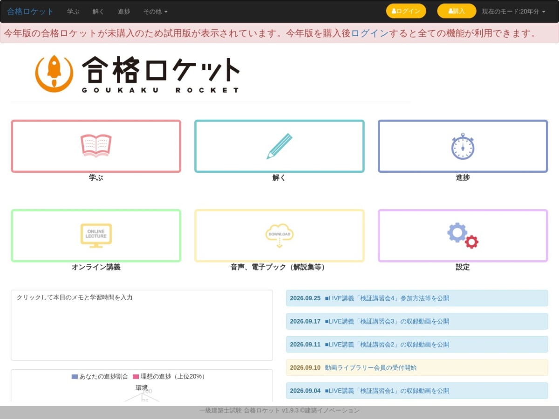Viewport: 559px width, 419px height.
Task: Open the cloud download icon tile
Action: 279,236
